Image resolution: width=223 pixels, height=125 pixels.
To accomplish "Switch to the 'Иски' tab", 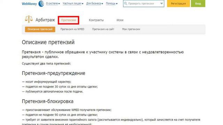I will [x=120, y=20].
